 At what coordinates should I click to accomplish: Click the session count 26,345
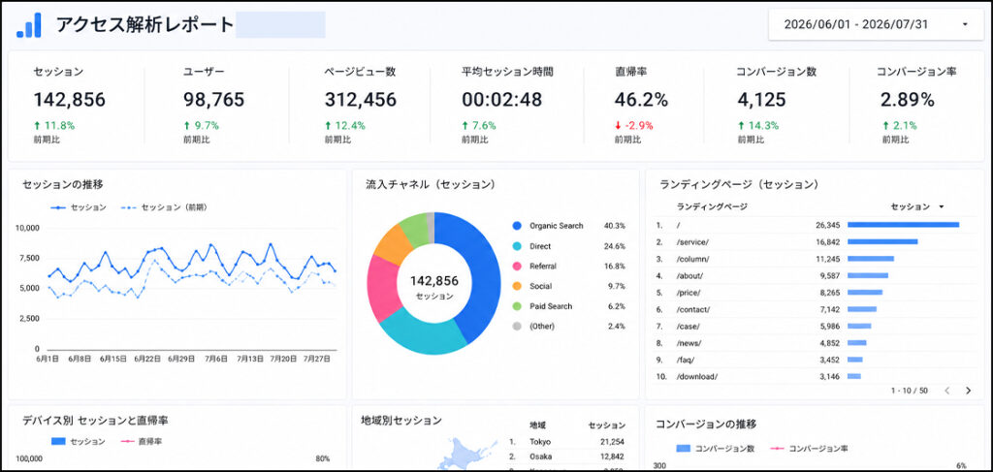[828, 225]
